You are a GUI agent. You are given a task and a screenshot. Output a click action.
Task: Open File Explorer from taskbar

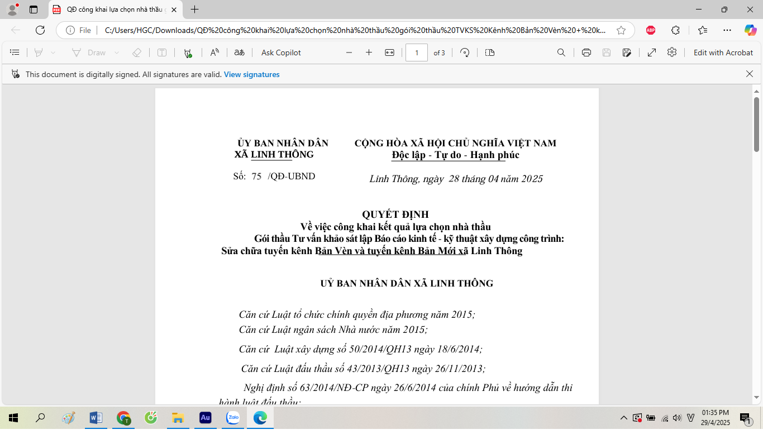[178, 418]
